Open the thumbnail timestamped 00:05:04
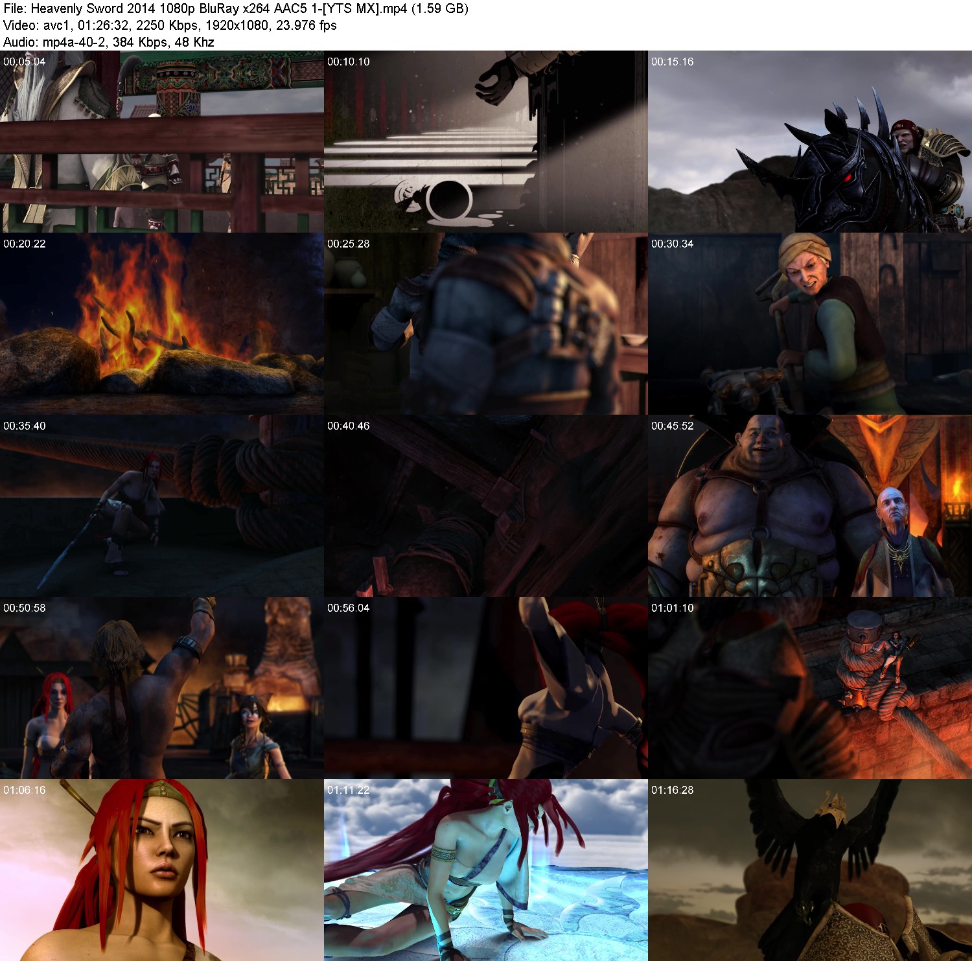Viewport: 972px width, 961px height. 162,141
